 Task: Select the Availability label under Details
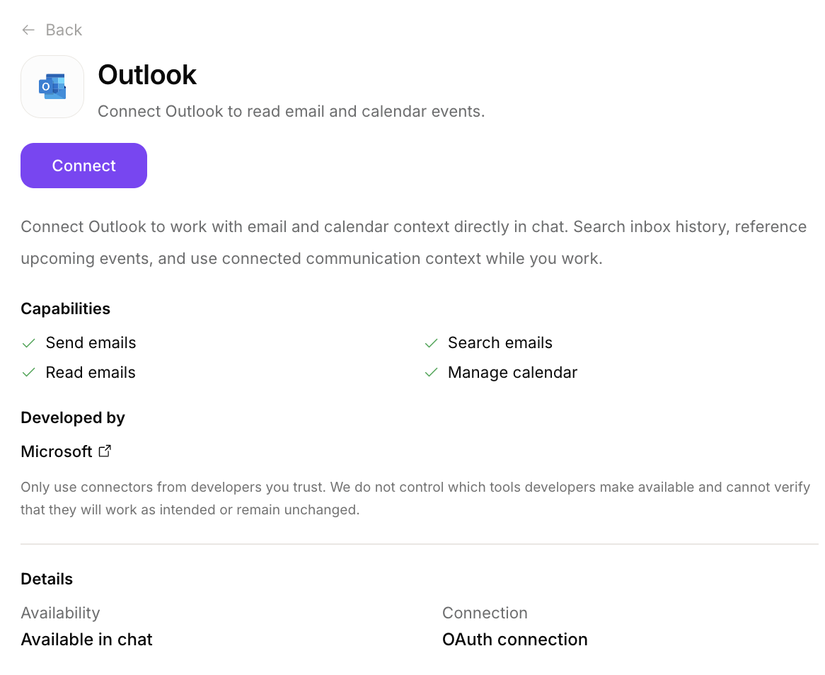(x=60, y=613)
